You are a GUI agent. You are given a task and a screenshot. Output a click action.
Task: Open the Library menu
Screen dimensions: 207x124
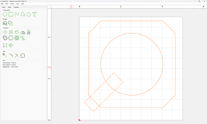coord(12,4)
